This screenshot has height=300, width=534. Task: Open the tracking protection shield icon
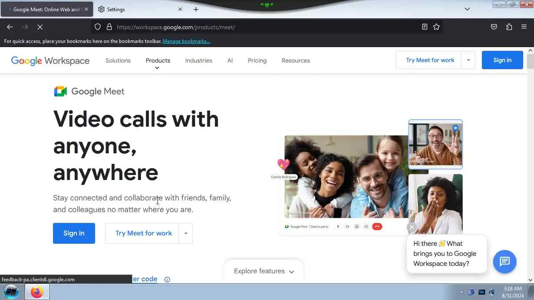(x=98, y=27)
